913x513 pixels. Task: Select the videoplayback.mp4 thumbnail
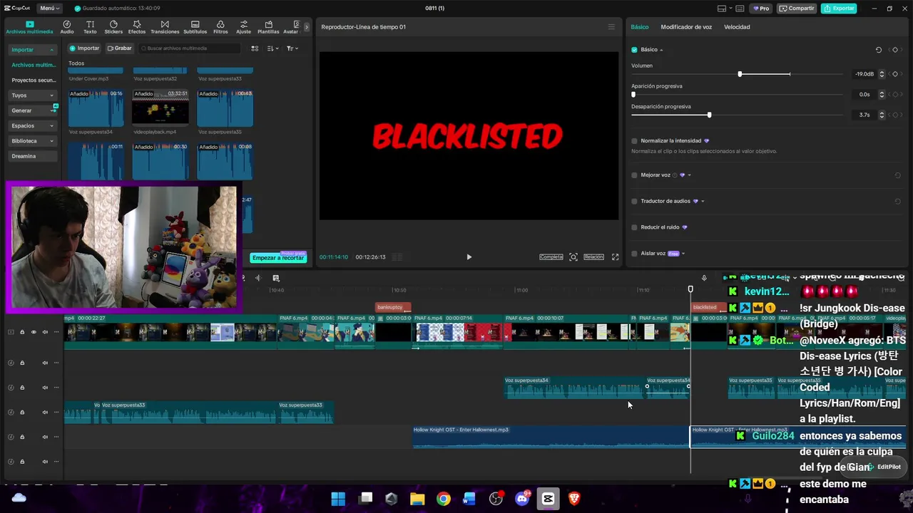[x=160, y=108]
